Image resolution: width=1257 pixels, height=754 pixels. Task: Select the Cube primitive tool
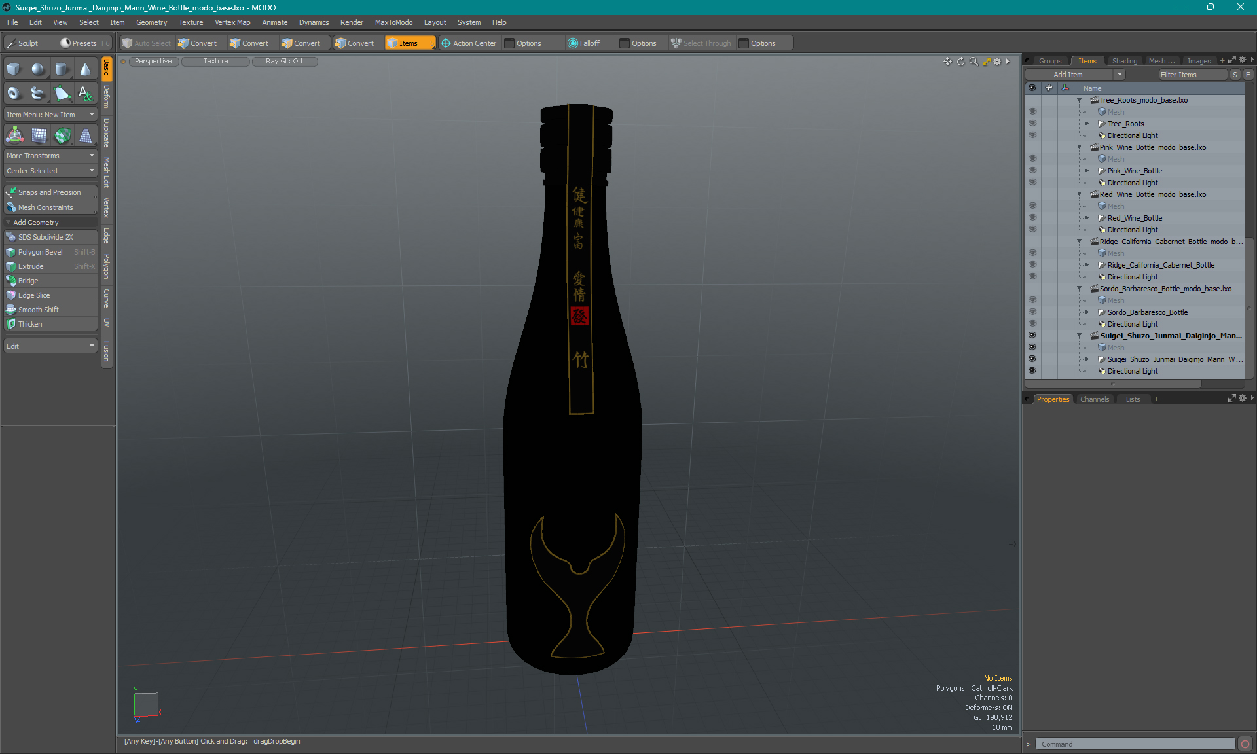pos(14,69)
